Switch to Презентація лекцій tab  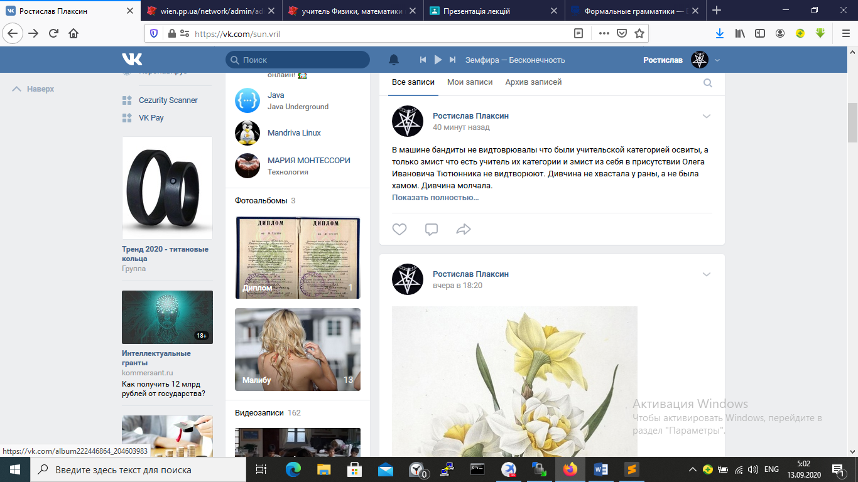pyautogui.click(x=493, y=11)
